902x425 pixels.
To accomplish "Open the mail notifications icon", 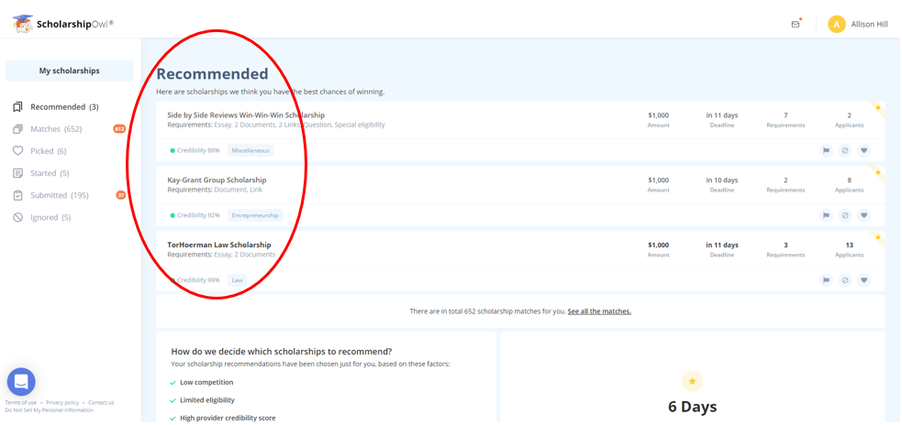I will [x=796, y=24].
